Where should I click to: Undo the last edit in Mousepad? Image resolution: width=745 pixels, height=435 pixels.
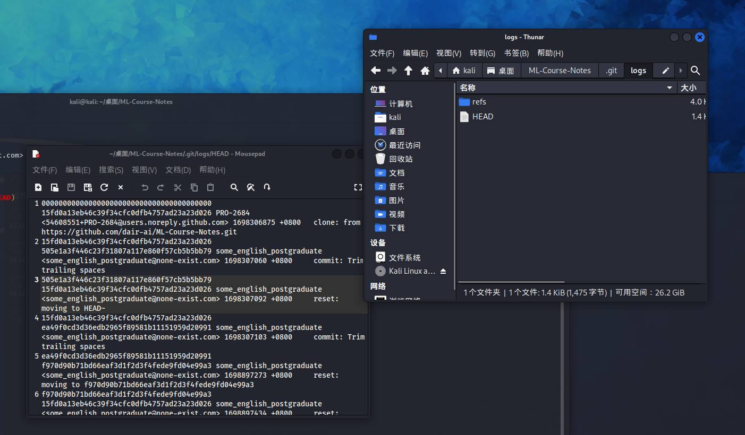click(145, 187)
